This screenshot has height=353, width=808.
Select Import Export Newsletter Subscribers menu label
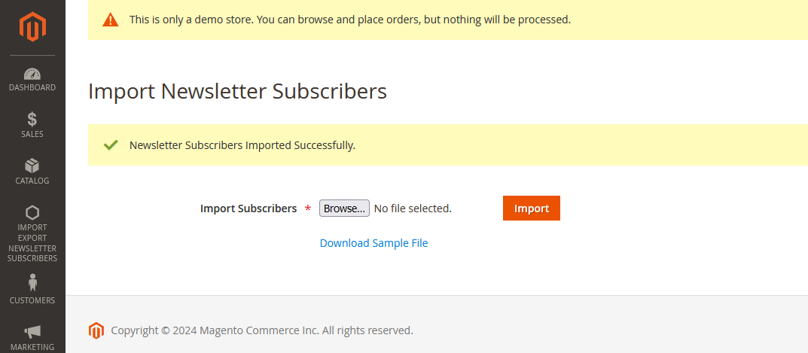[x=32, y=243]
